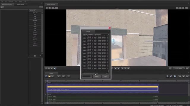Open Animation Set Editor panel options arrow
The image size is (190, 106).
(42, 4)
